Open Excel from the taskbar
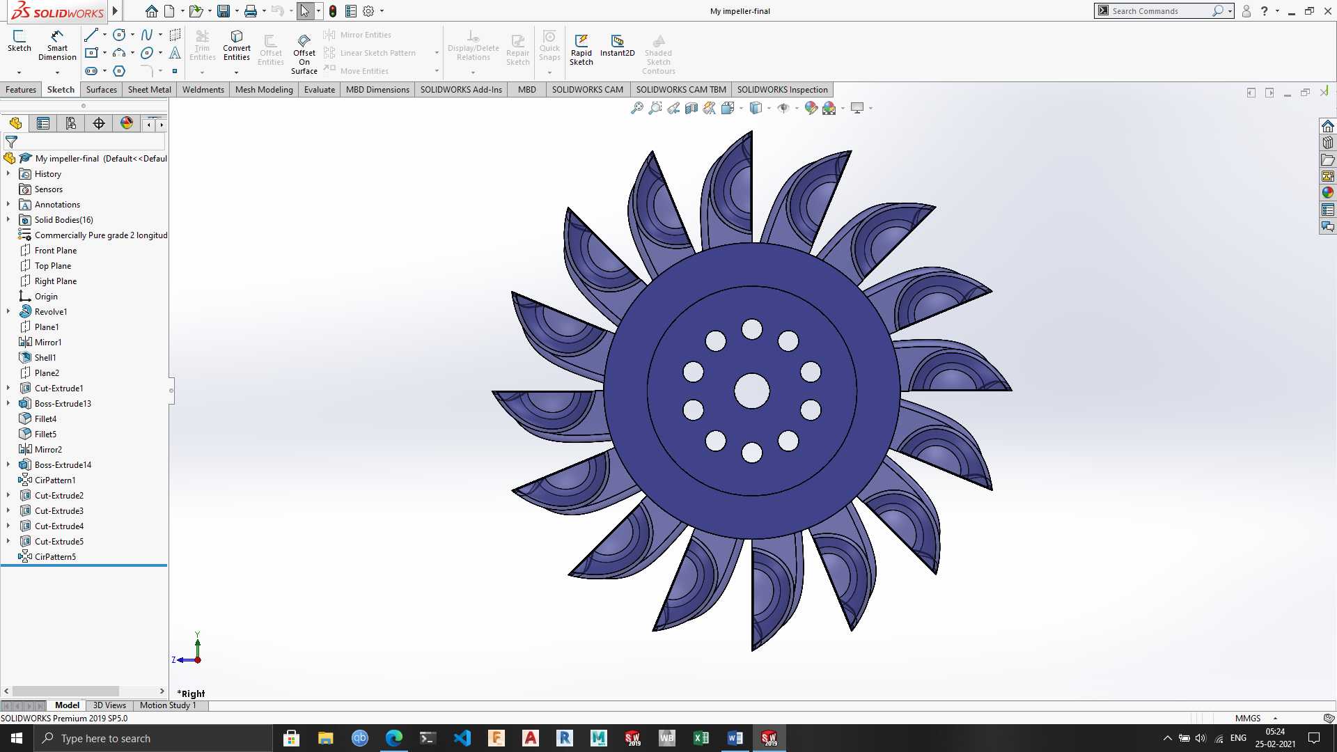This screenshot has width=1337, height=752. tap(701, 738)
